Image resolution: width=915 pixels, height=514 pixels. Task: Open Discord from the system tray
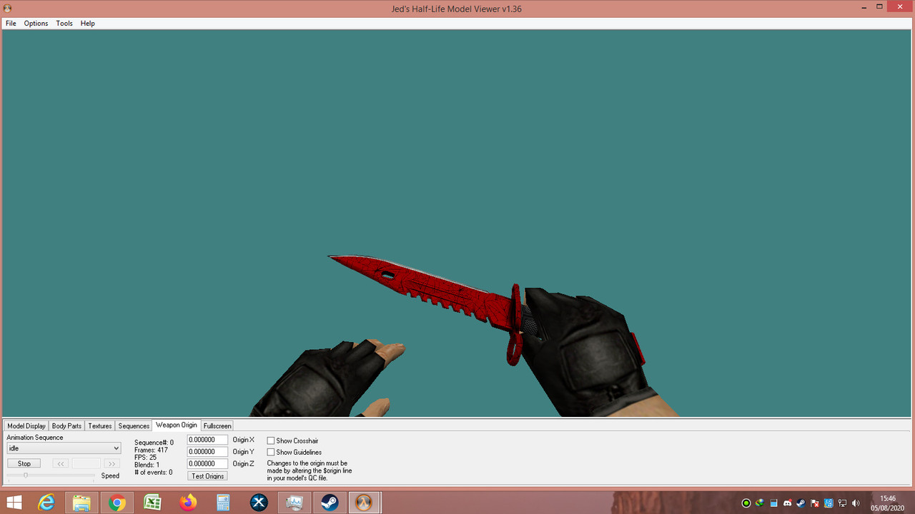pyautogui.click(x=788, y=503)
